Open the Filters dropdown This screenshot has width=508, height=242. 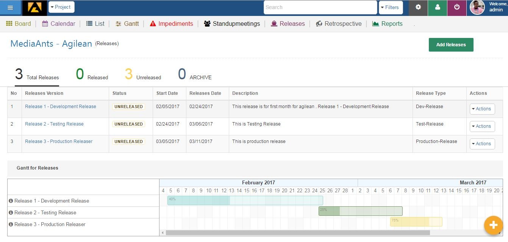(x=391, y=7)
